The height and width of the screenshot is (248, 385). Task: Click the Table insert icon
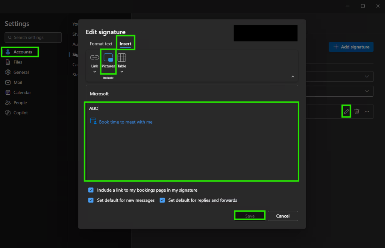coord(122,57)
